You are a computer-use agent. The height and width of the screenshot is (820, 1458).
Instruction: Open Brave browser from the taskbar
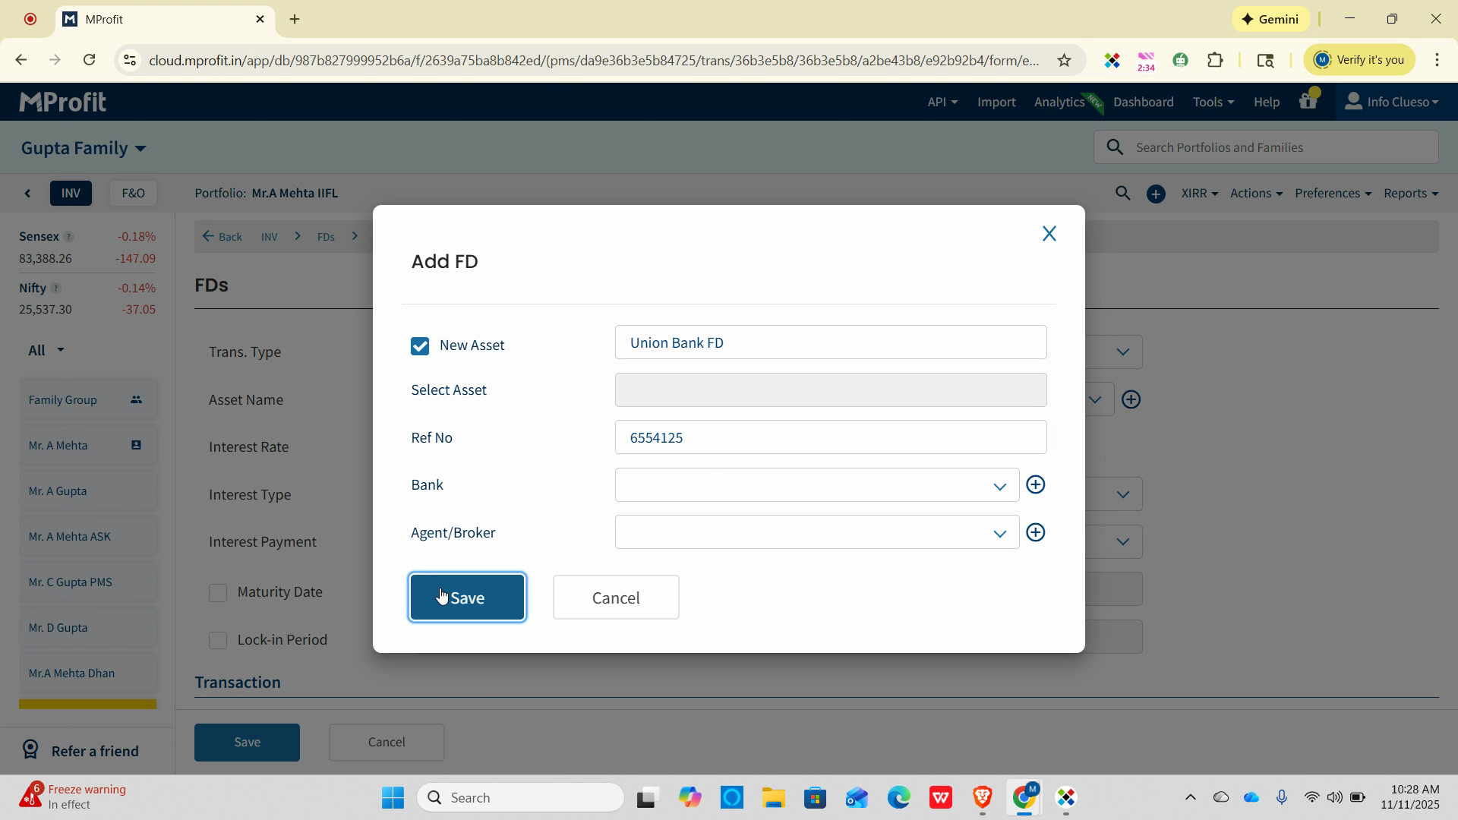pos(982,797)
